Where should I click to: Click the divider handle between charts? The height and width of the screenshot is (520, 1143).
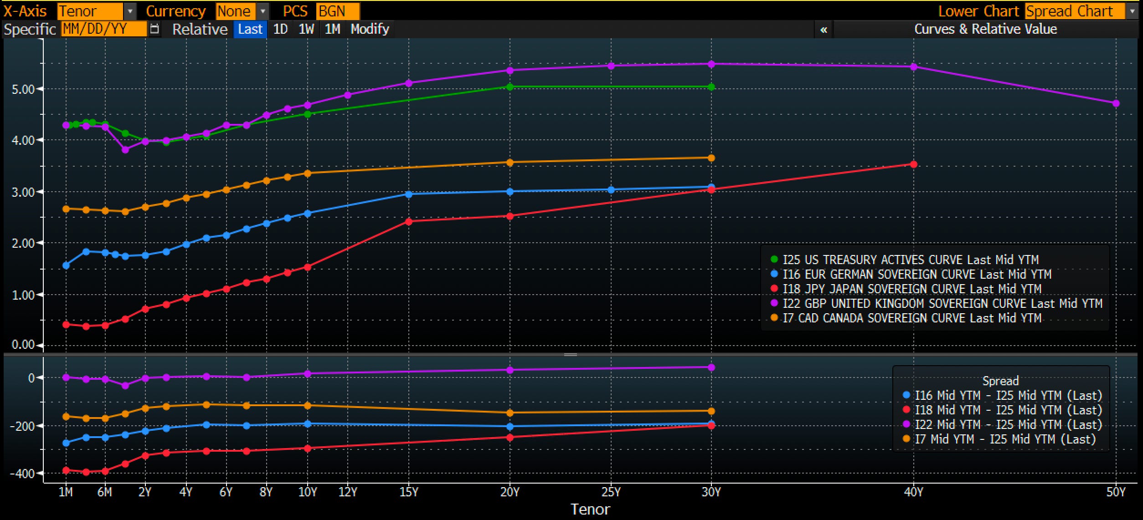click(571, 354)
